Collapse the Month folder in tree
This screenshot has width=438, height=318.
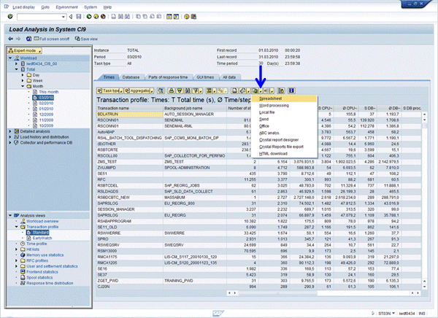point(23,86)
